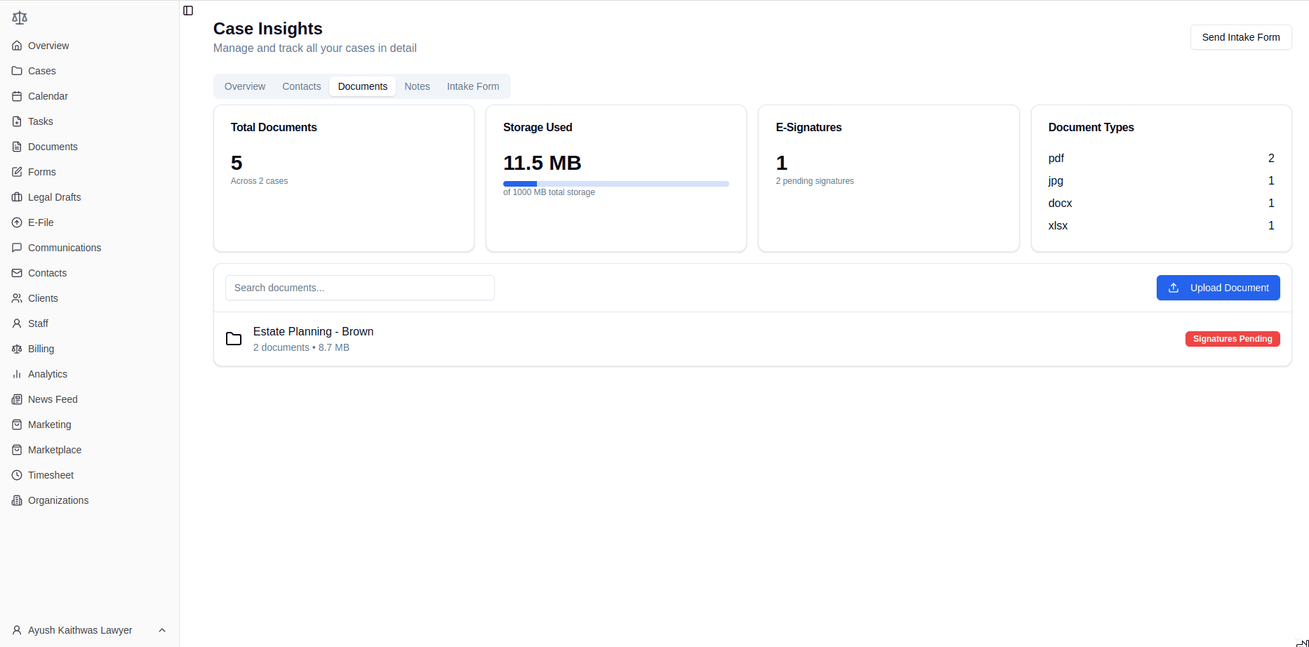Switch to the Contacts tab

[301, 86]
